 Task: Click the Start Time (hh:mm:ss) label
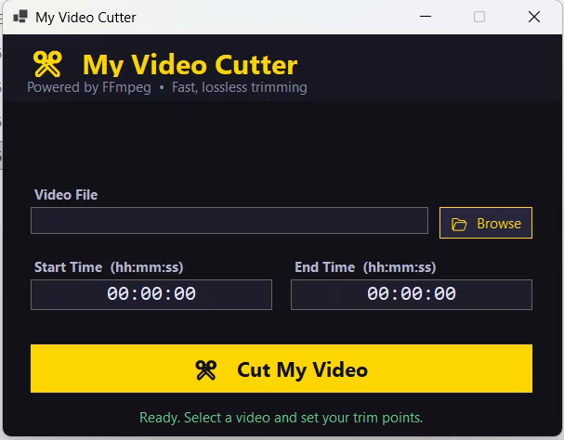tap(109, 267)
